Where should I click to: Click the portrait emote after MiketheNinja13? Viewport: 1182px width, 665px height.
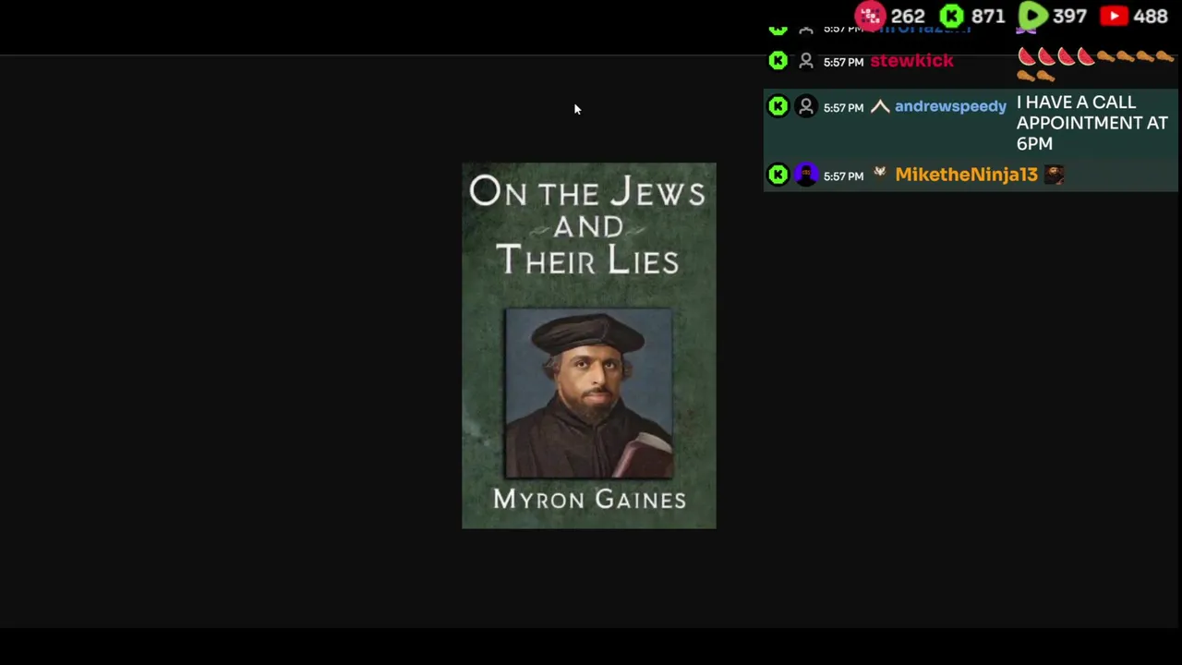click(1055, 175)
